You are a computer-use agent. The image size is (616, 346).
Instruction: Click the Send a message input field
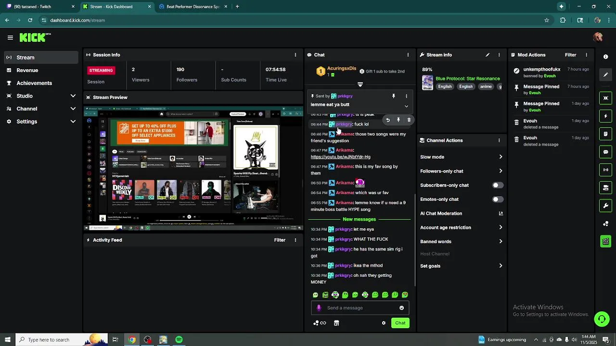tap(360, 308)
